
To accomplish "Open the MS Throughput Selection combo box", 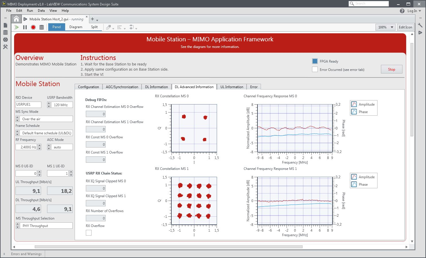I will click(x=47, y=226).
